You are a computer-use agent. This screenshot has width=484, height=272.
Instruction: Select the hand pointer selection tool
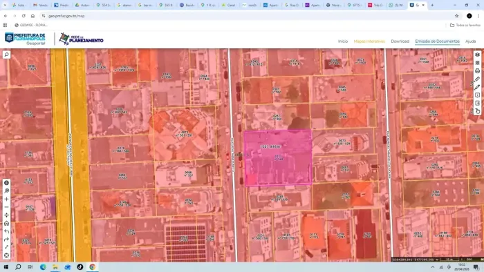[x=478, y=111]
